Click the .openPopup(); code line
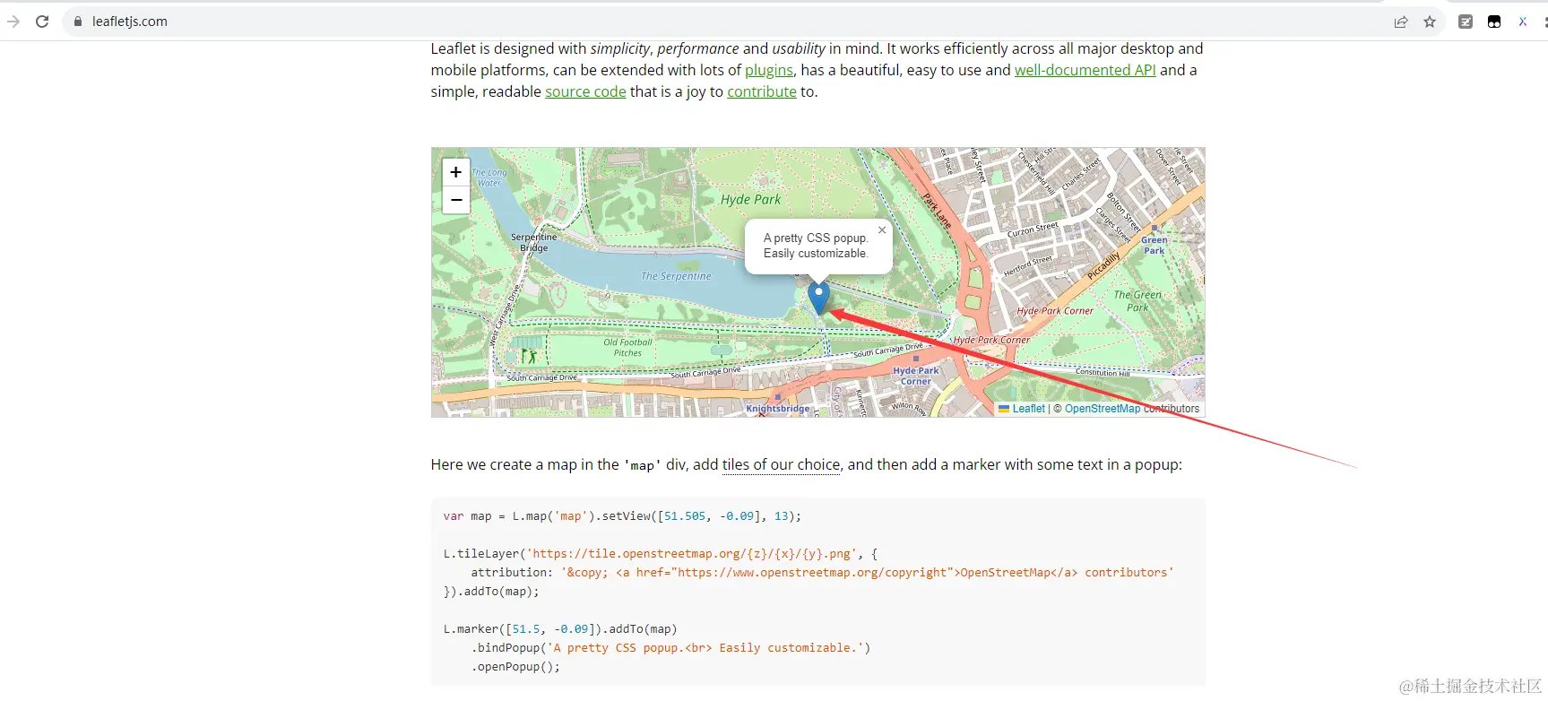 click(x=515, y=667)
